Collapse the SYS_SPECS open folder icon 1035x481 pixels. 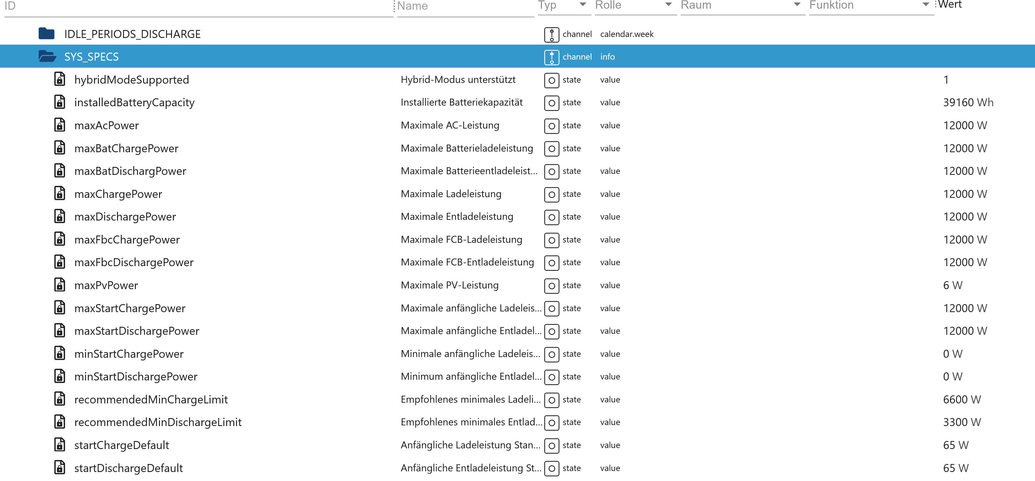click(x=47, y=56)
